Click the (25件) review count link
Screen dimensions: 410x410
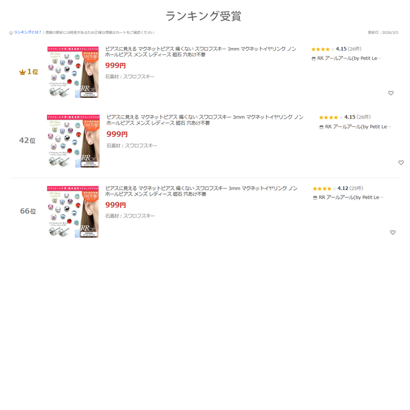coord(356,188)
